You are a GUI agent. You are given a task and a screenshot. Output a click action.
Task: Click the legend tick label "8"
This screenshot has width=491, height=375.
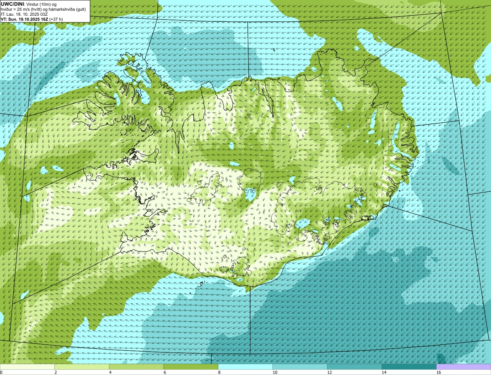(x=219, y=372)
